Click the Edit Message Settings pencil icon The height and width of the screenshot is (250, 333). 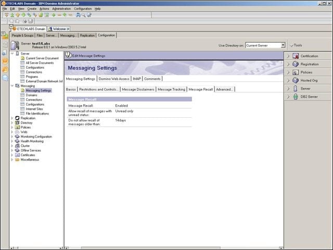[68, 55]
